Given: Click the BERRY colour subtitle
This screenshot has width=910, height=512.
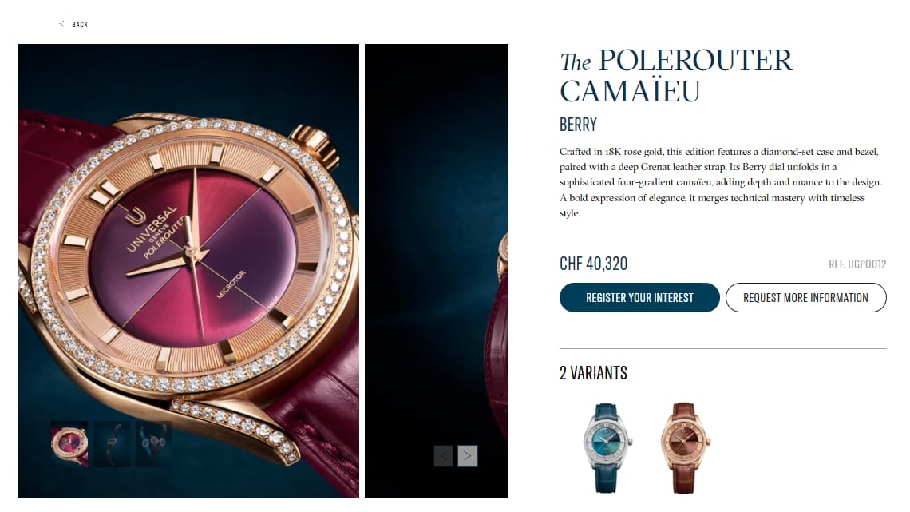Looking at the screenshot, I should click(x=578, y=125).
